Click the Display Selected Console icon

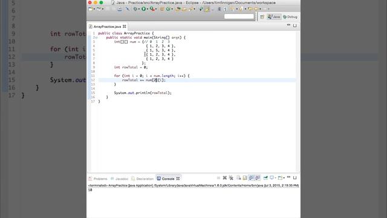click(x=272, y=177)
